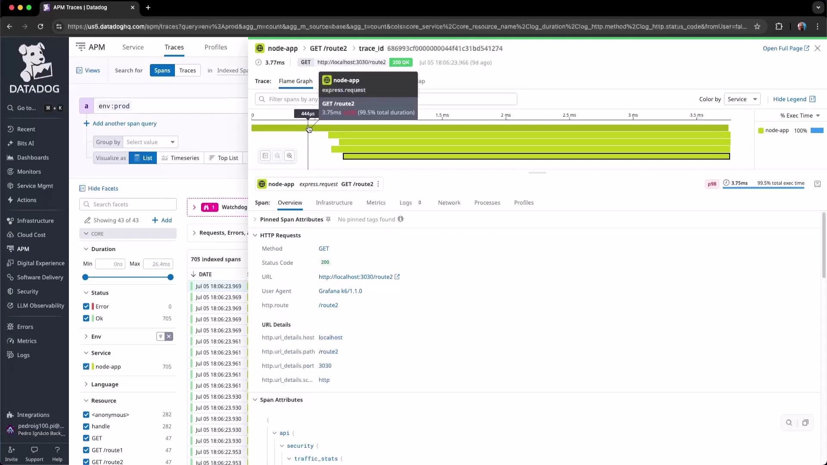Expand the Env facet
Viewport: 827px width, 465px height.
pos(86,337)
